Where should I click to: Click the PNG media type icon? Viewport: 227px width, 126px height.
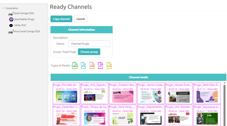92,66
